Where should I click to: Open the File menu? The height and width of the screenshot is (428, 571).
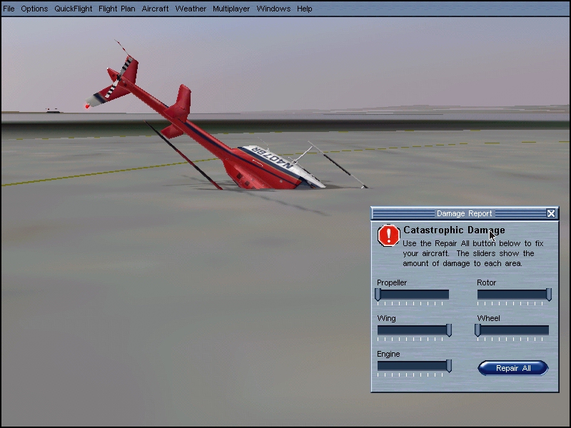pos(9,9)
